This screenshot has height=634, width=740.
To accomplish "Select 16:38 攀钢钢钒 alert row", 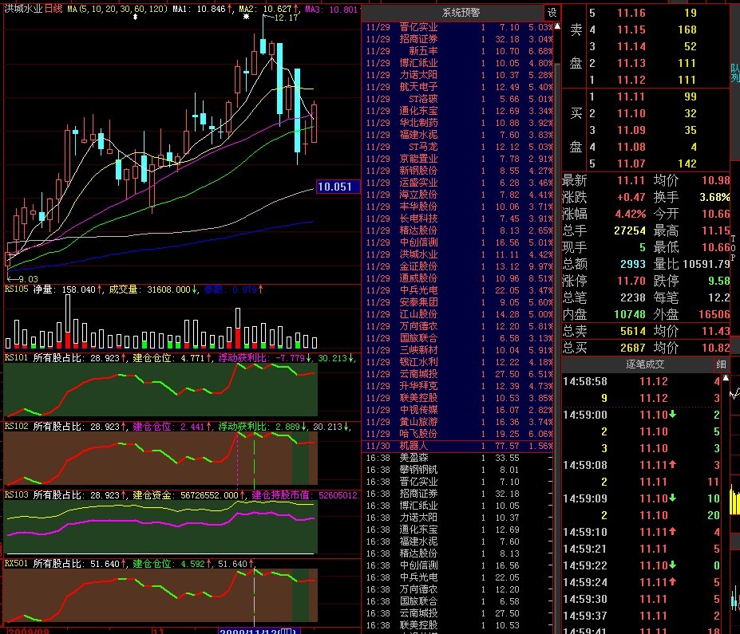I will tap(459, 470).
